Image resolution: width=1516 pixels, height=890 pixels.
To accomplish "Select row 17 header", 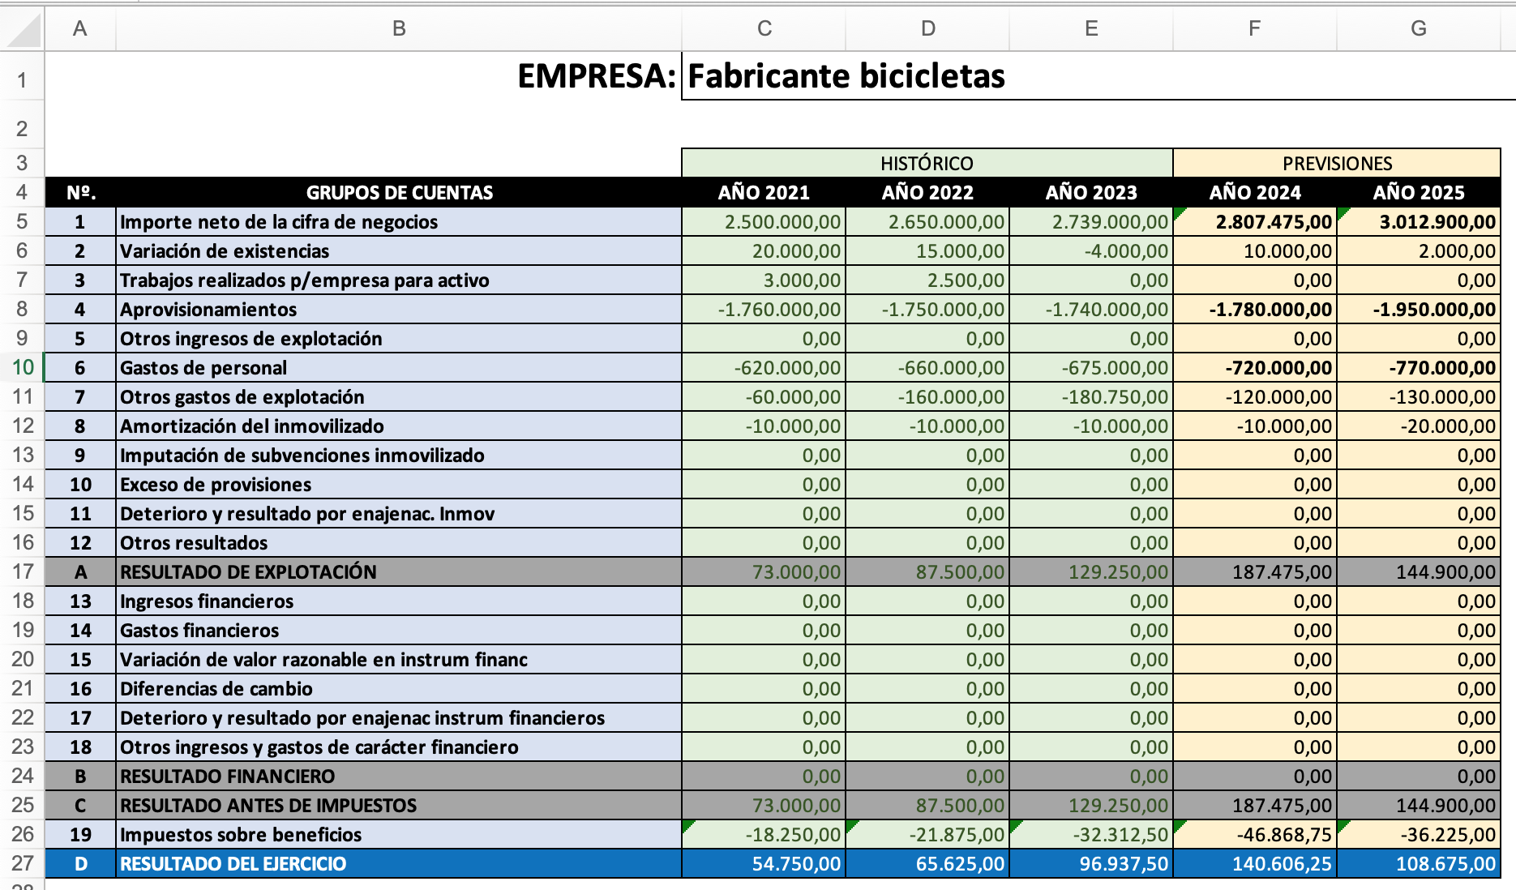I will coord(22,571).
